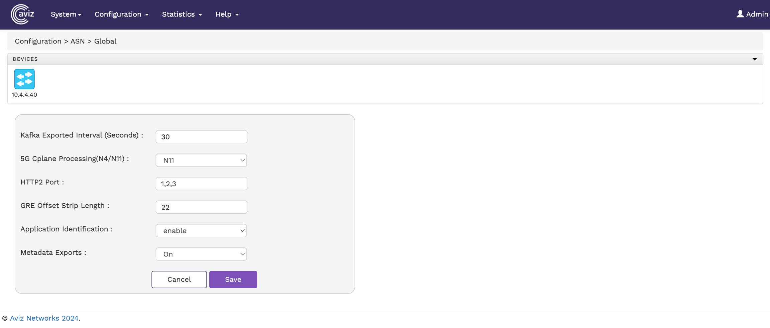The height and width of the screenshot is (328, 770).
Task: Click the Configuration > ASN > Global breadcrumb
Action: [x=66, y=41]
